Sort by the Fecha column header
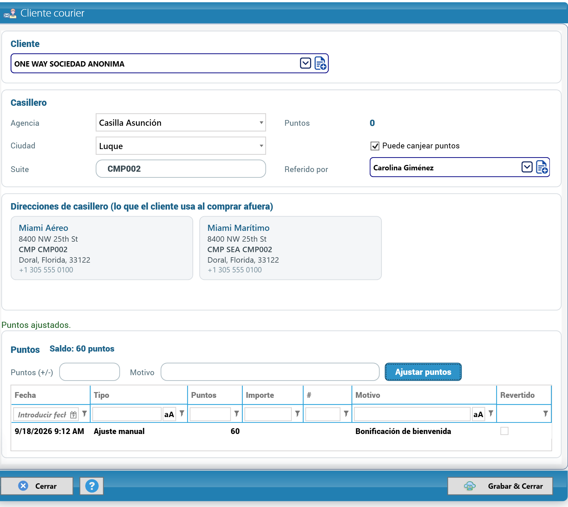Screen dimensions: 568x507 (x=50, y=395)
